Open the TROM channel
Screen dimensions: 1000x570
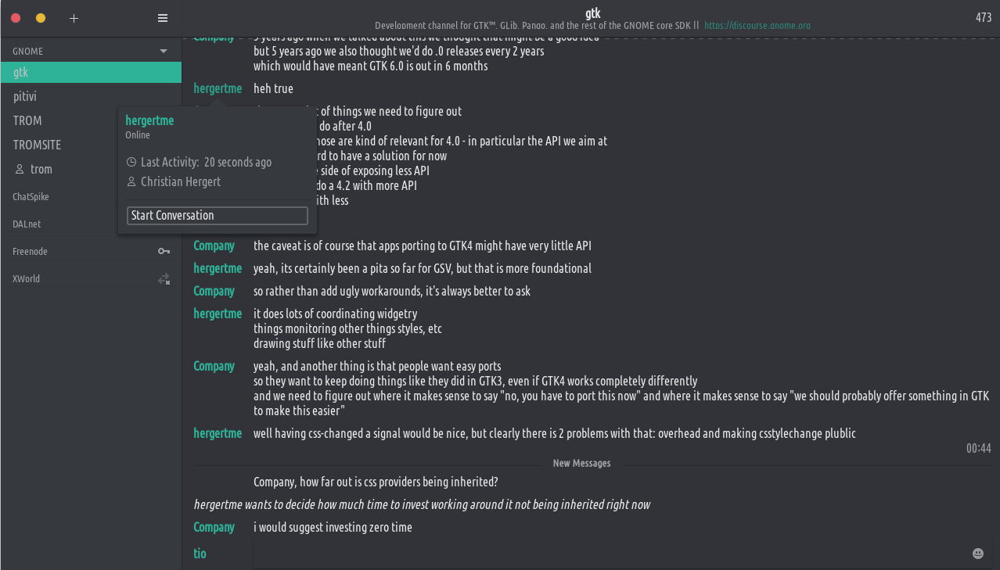point(27,120)
